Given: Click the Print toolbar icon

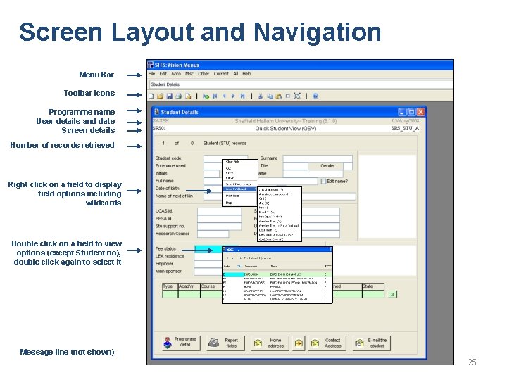Looking at the screenshot, I should (178, 96).
